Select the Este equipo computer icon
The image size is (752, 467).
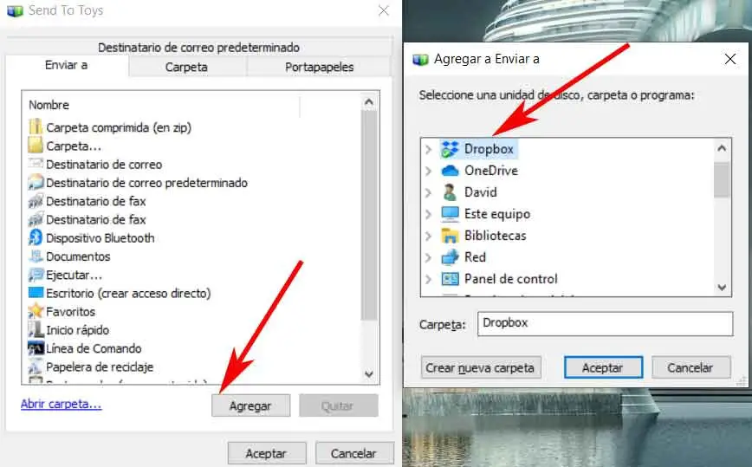(x=450, y=214)
